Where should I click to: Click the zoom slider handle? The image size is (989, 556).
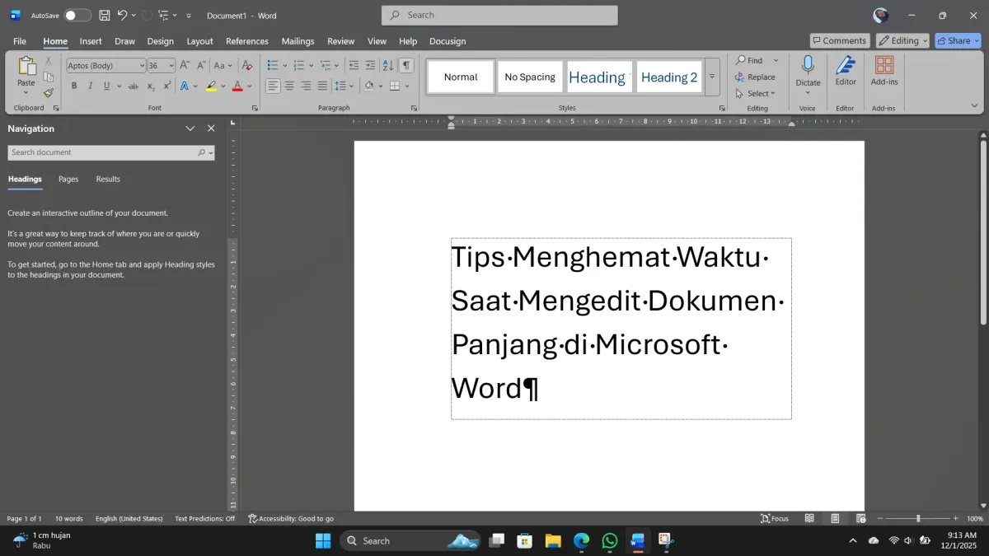pos(918,518)
